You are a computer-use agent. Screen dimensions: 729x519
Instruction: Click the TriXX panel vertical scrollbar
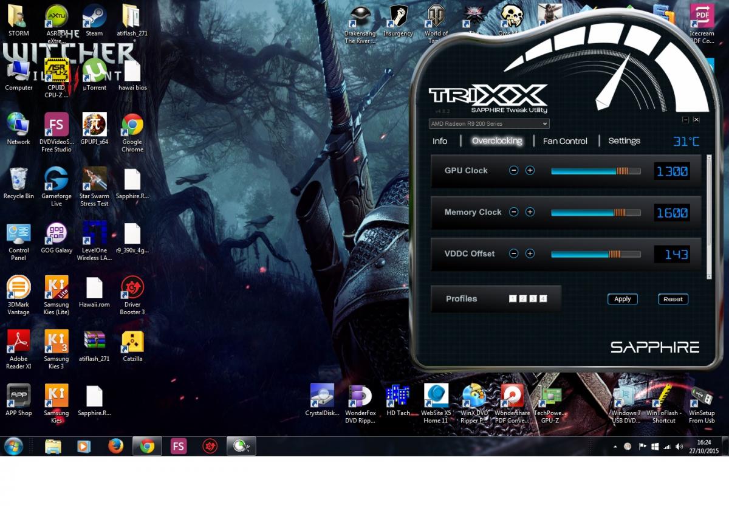tap(709, 216)
